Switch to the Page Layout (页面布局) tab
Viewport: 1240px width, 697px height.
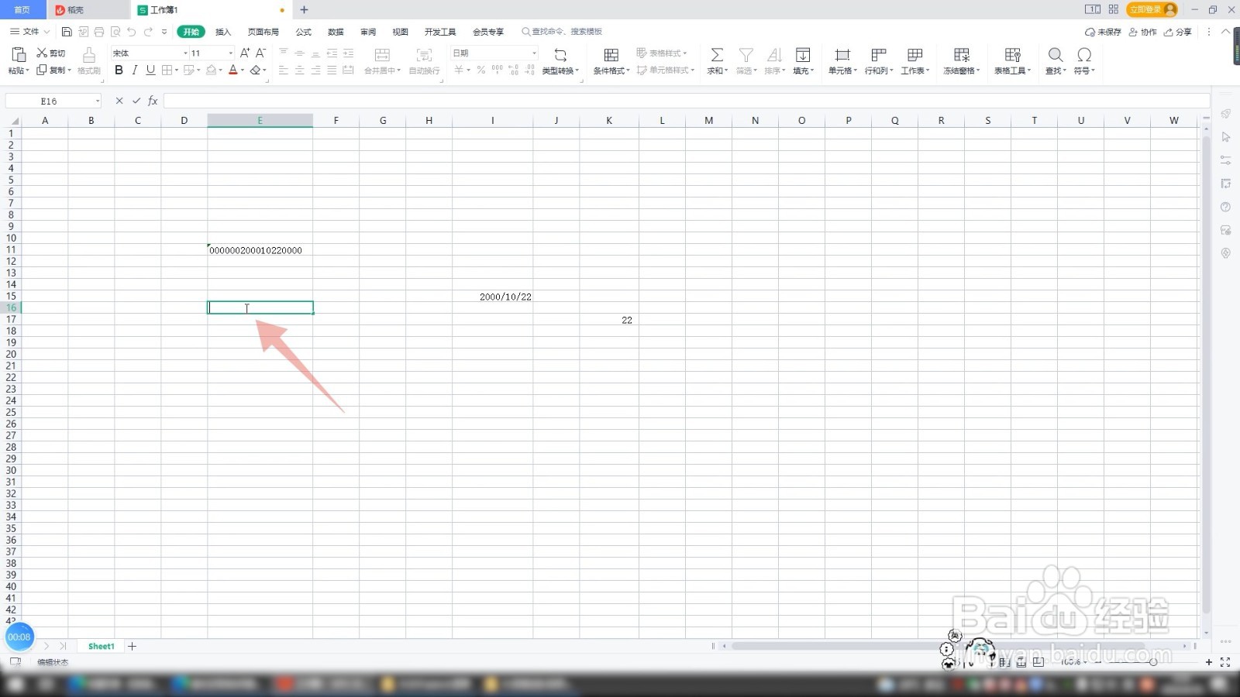[263, 32]
